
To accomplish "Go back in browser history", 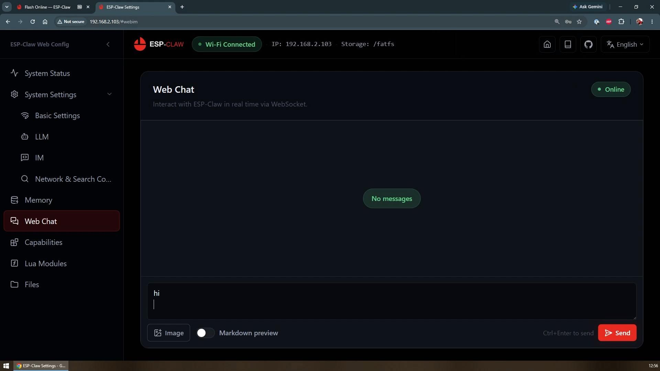I will click(8, 22).
